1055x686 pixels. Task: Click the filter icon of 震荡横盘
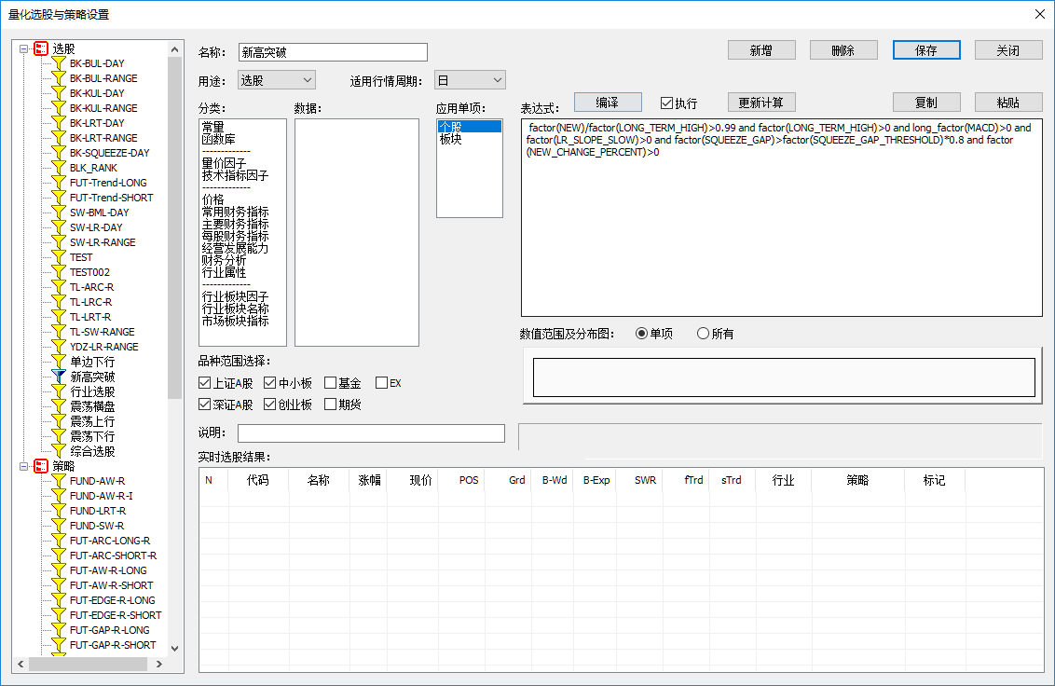pyautogui.click(x=59, y=406)
